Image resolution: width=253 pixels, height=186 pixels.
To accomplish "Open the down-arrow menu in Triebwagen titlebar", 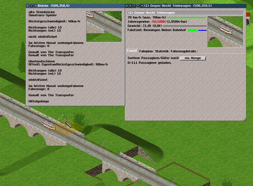I will click(130, 6).
